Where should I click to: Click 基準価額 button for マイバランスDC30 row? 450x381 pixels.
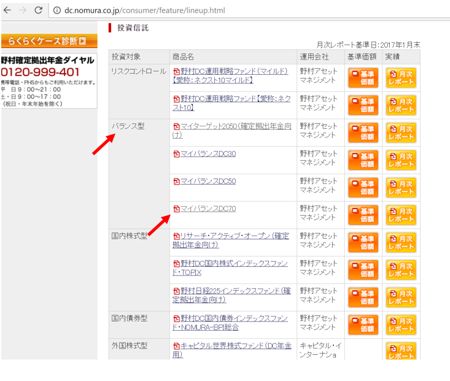(363, 160)
